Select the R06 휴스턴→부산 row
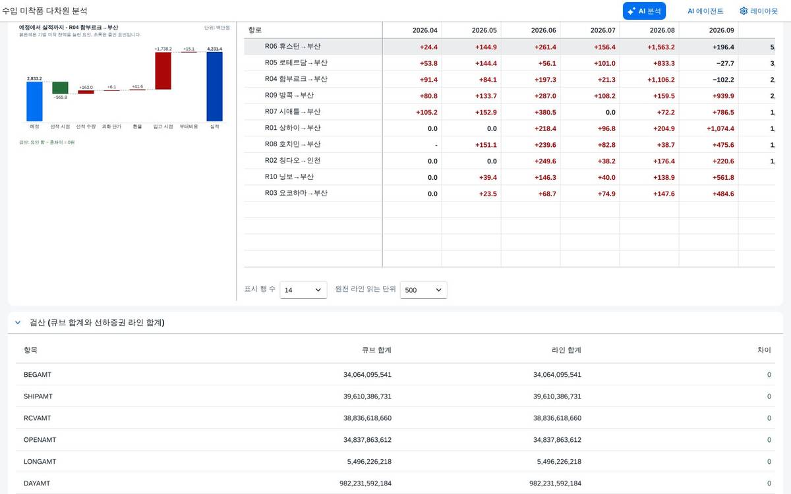 [510, 47]
